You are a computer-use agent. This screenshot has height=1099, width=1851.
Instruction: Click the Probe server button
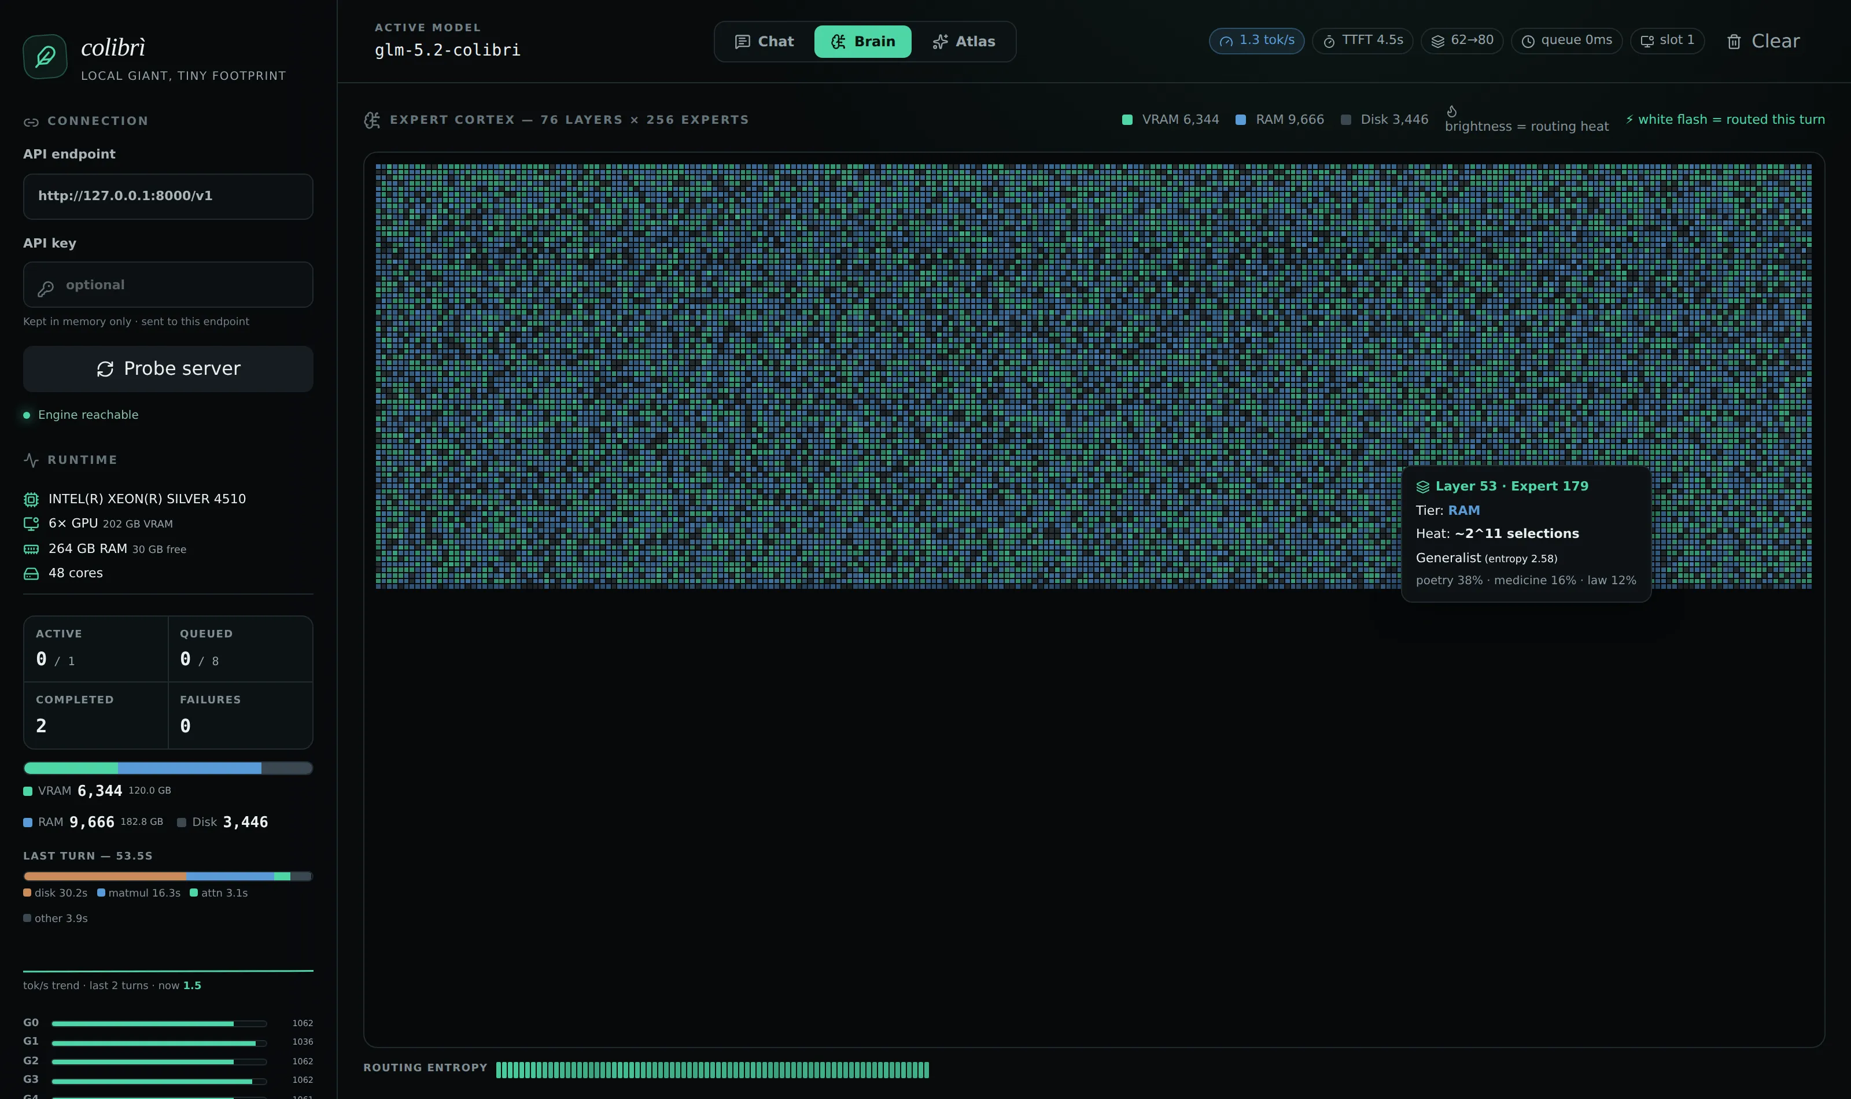pos(168,369)
